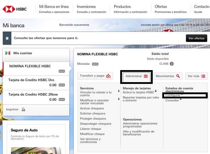Click the HSBC logo
Image resolution: width=210 pixels, height=154 pixels.
14,9
